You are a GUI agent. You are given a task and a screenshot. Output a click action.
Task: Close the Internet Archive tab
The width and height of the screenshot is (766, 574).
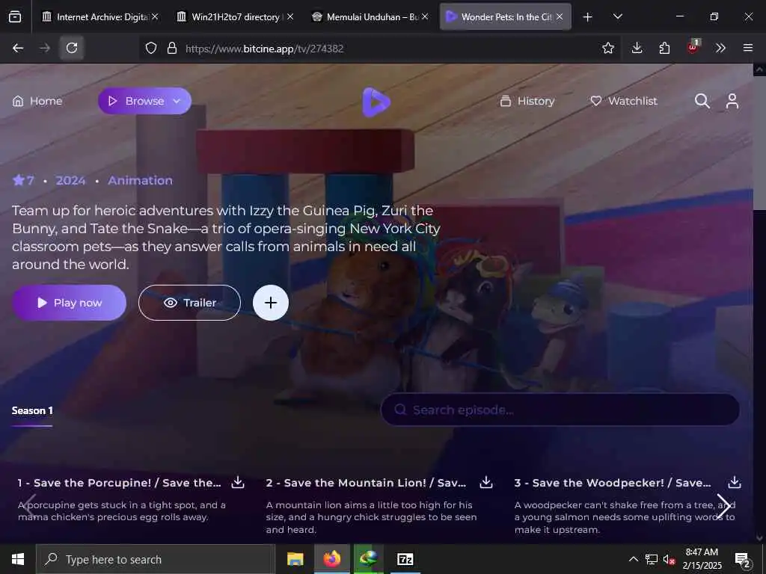(155, 16)
